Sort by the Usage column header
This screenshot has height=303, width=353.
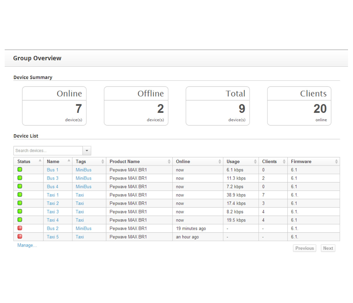point(241,161)
